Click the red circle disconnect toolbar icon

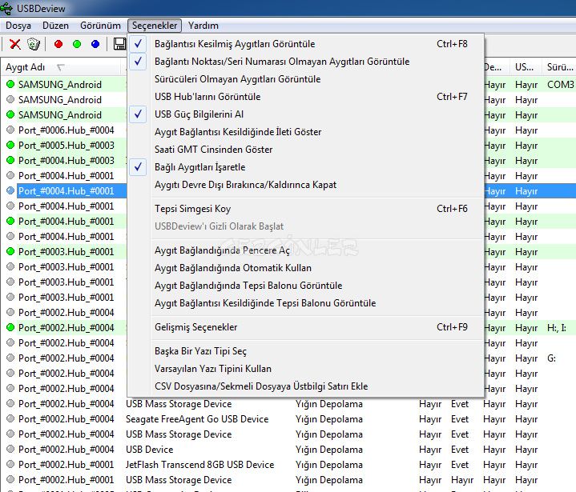(x=58, y=44)
